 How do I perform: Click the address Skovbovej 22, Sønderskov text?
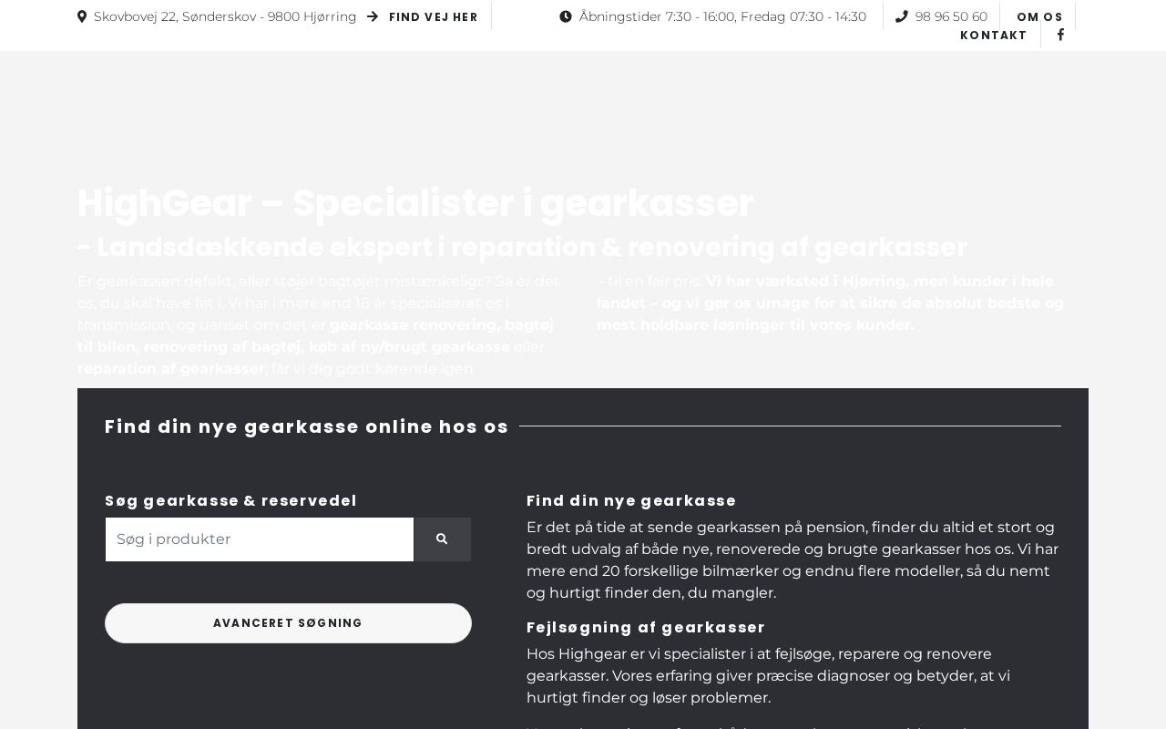225,16
